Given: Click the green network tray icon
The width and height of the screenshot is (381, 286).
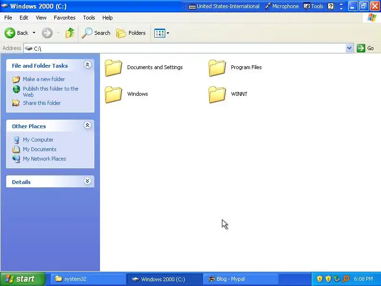Looking at the screenshot, I should [337, 279].
